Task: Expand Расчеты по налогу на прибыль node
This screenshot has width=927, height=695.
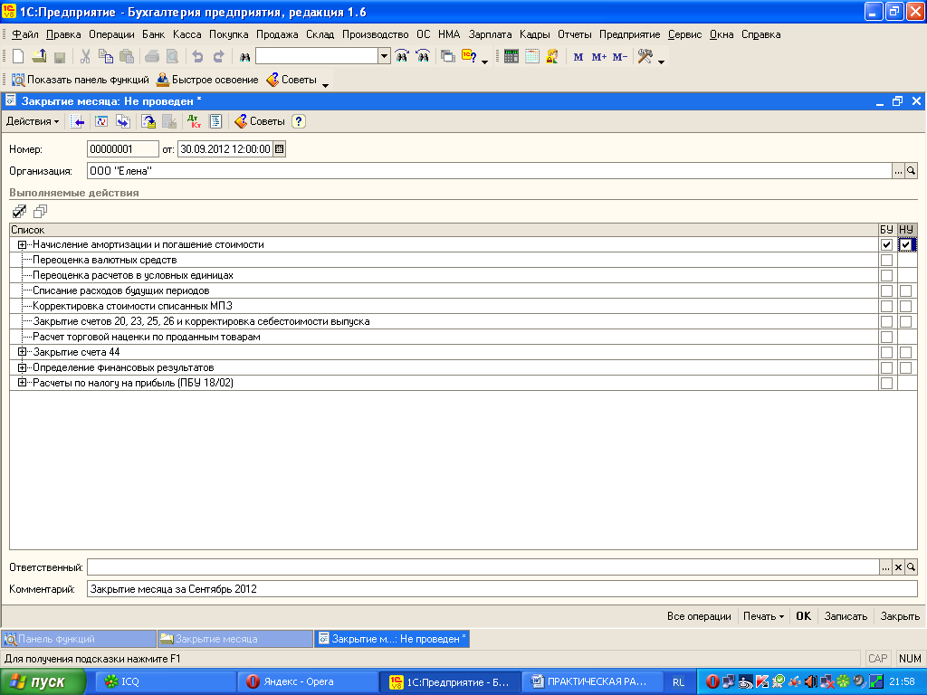Action: [x=22, y=383]
